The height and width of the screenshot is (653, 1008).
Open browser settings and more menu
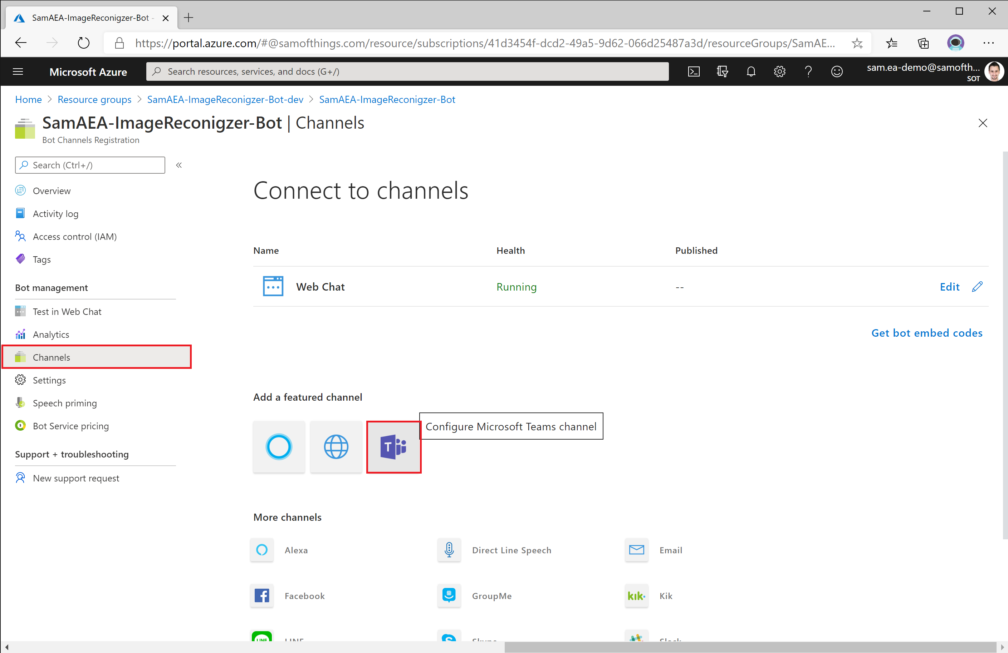click(989, 43)
